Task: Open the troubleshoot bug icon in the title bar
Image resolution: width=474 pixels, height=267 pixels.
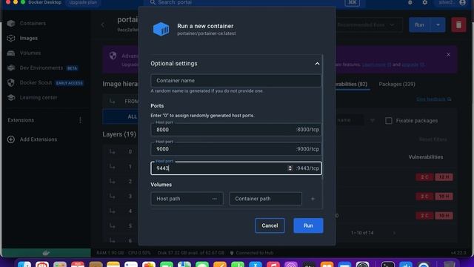Action: point(410,2)
